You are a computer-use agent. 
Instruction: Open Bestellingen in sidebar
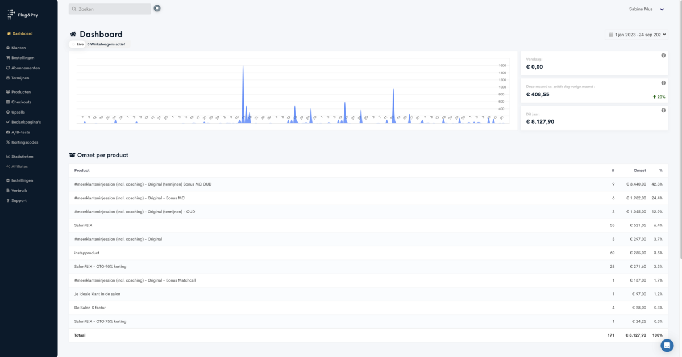tap(20, 58)
